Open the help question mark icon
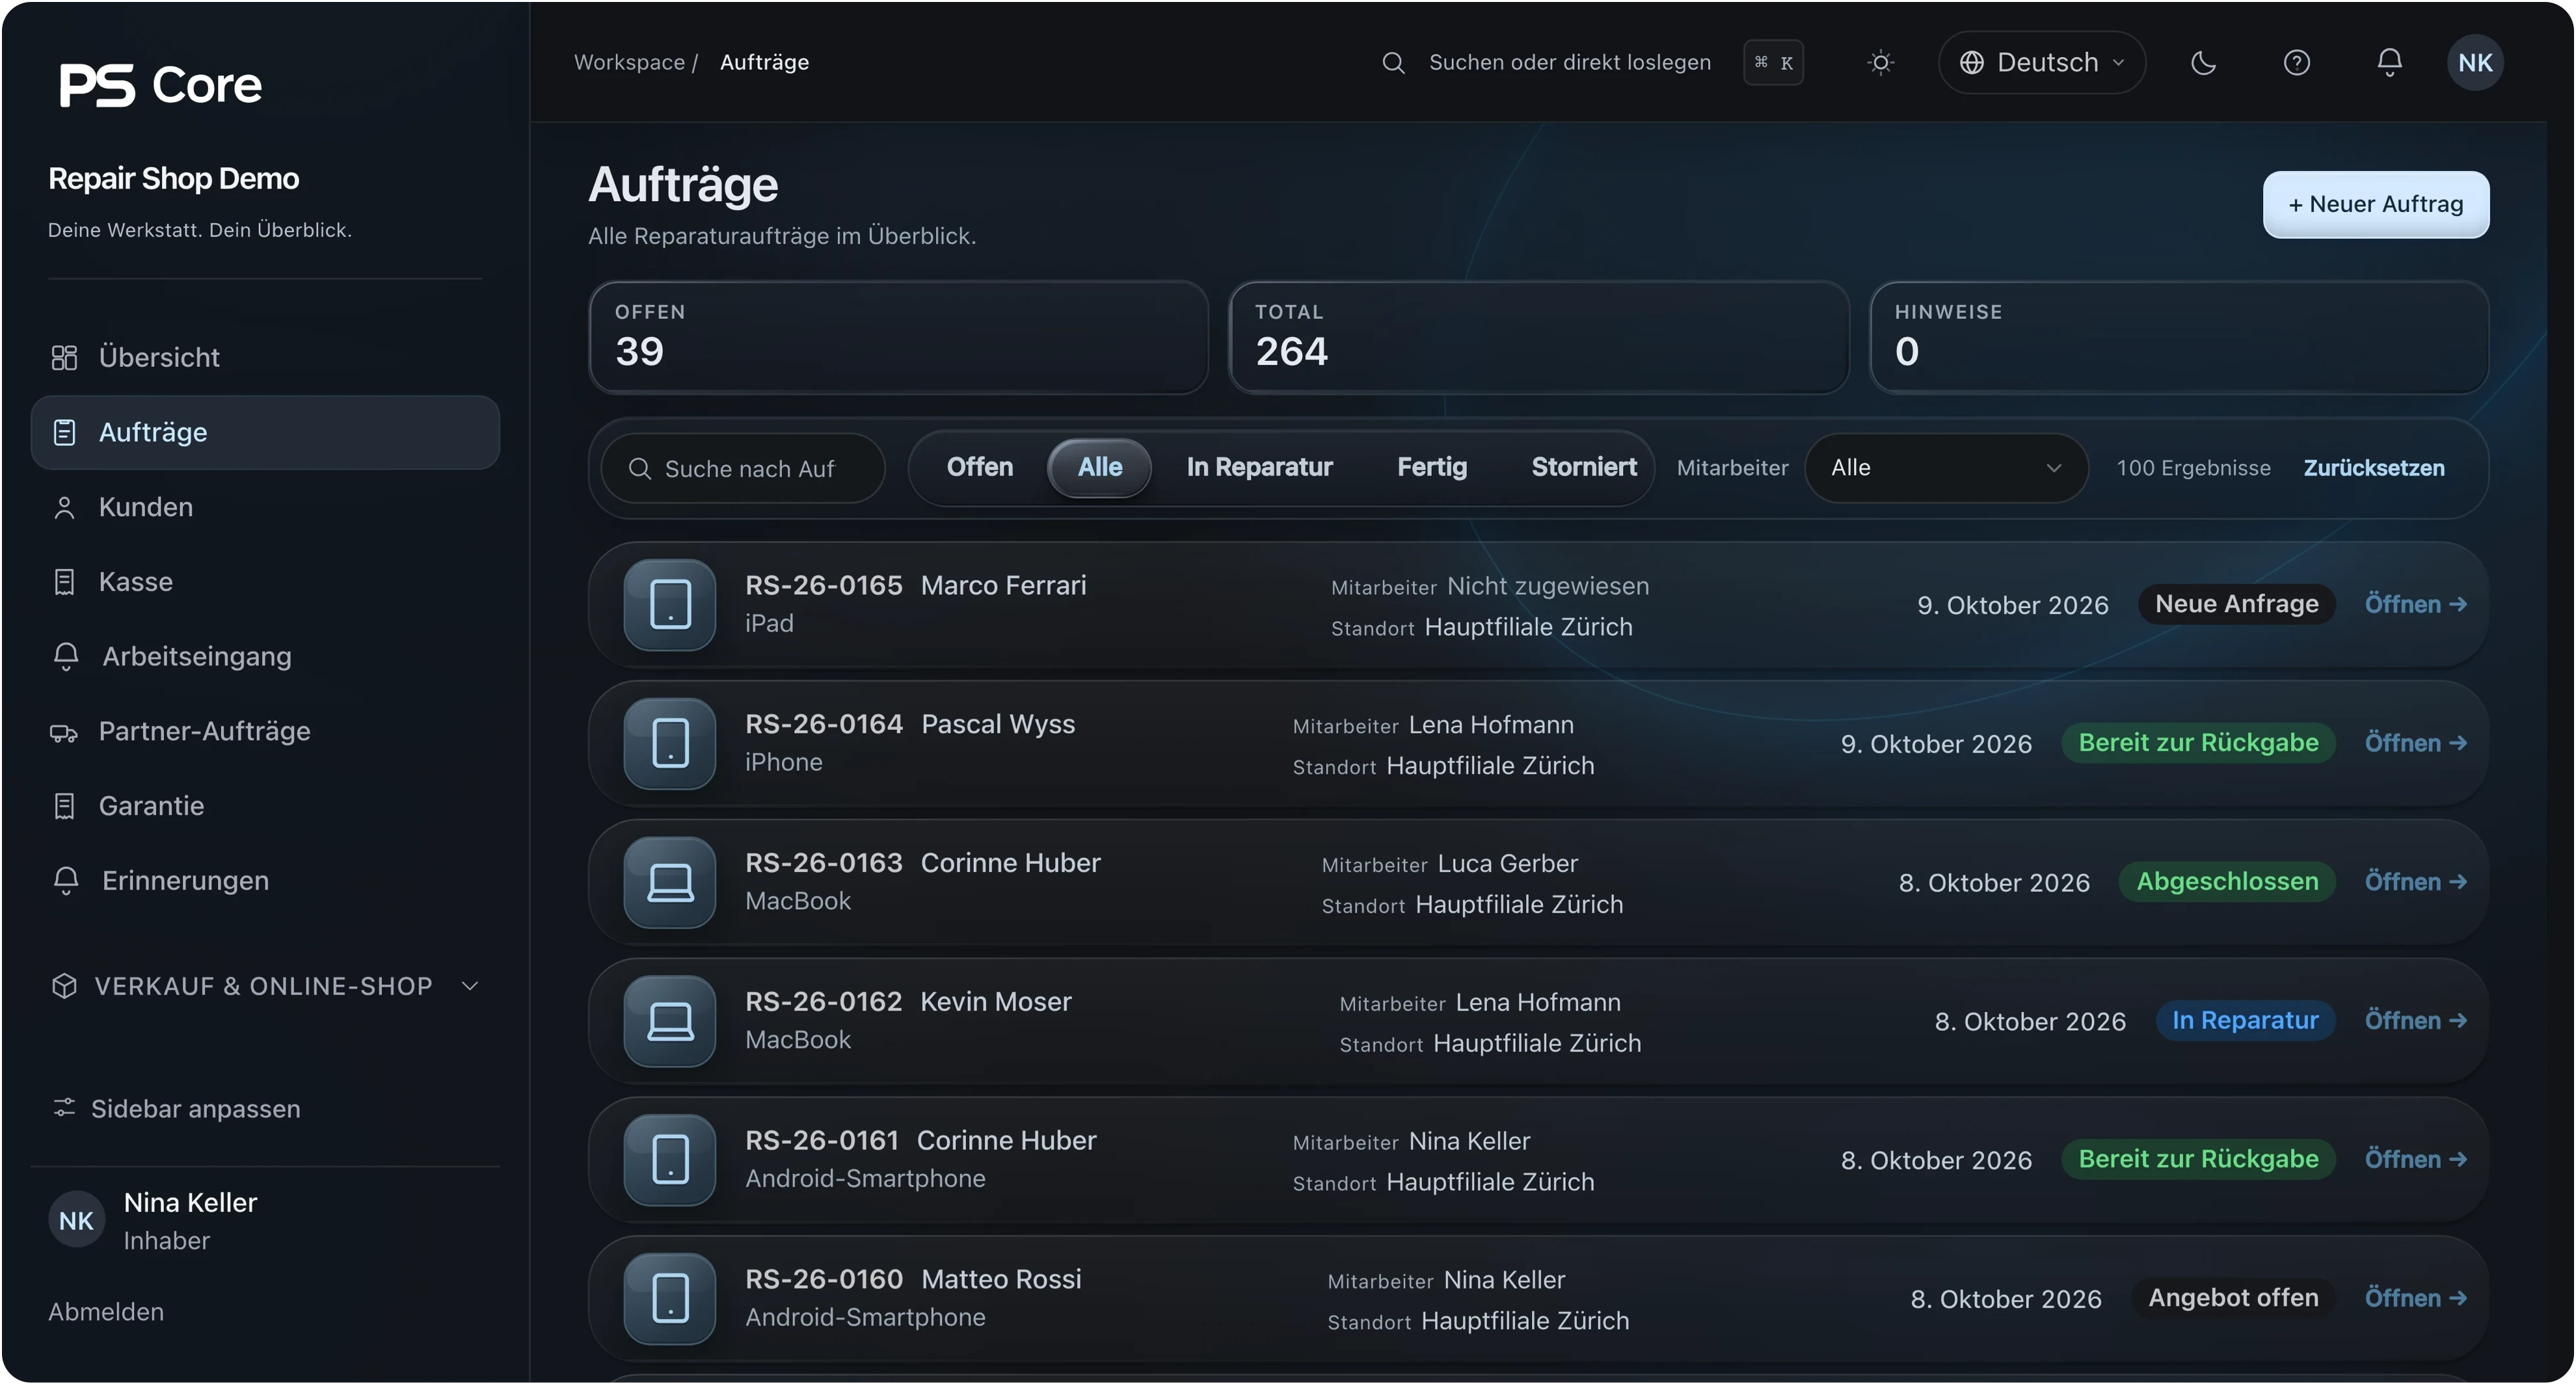This screenshot has width=2576, height=1399. tap(2296, 62)
